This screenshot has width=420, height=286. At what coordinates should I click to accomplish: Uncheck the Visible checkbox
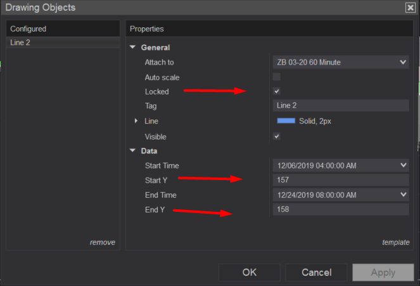pyautogui.click(x=276, y=136)
